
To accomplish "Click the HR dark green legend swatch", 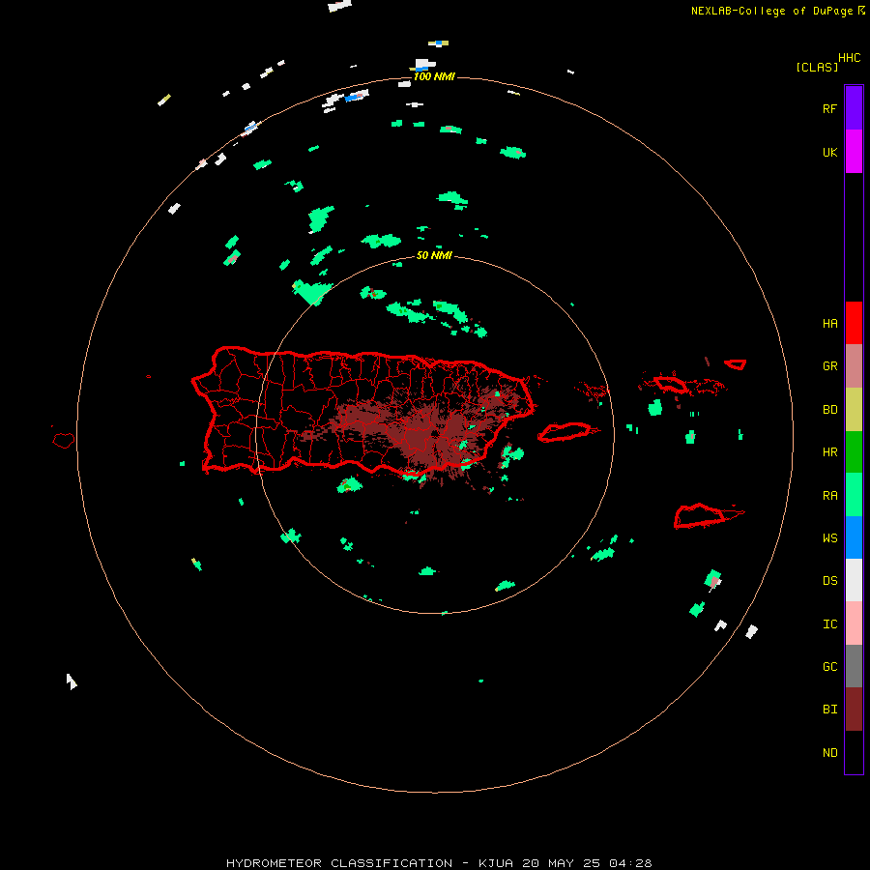I will [854, 451].
